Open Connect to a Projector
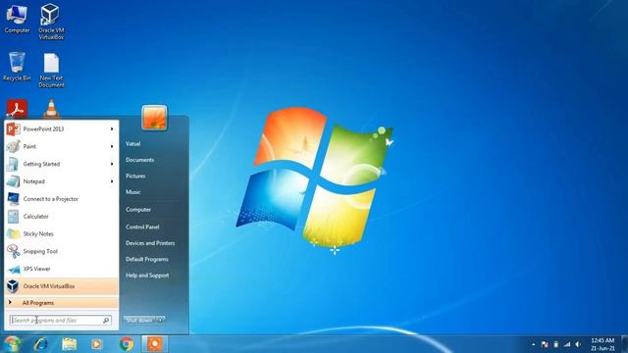 pos(61,199)
